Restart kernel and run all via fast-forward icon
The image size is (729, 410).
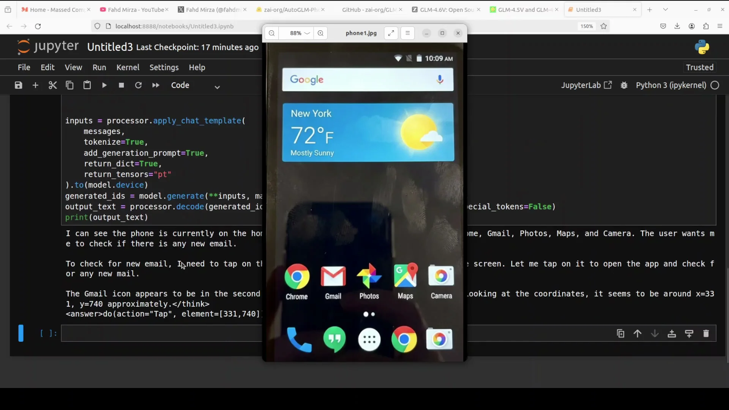156,85
